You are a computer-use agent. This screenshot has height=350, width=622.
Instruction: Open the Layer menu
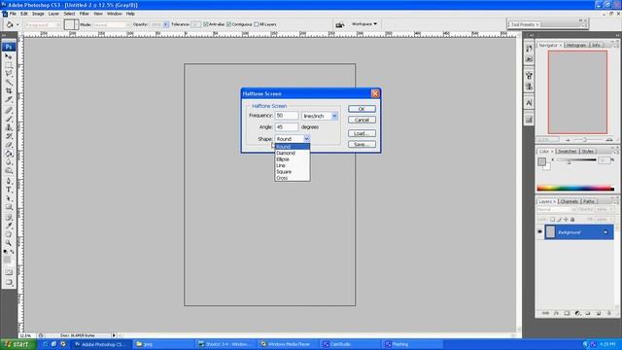click(x=53, y=14)
